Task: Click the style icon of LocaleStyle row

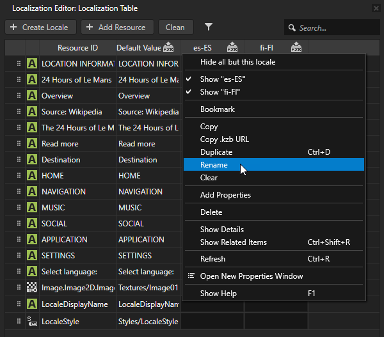Action: [32, 321]
